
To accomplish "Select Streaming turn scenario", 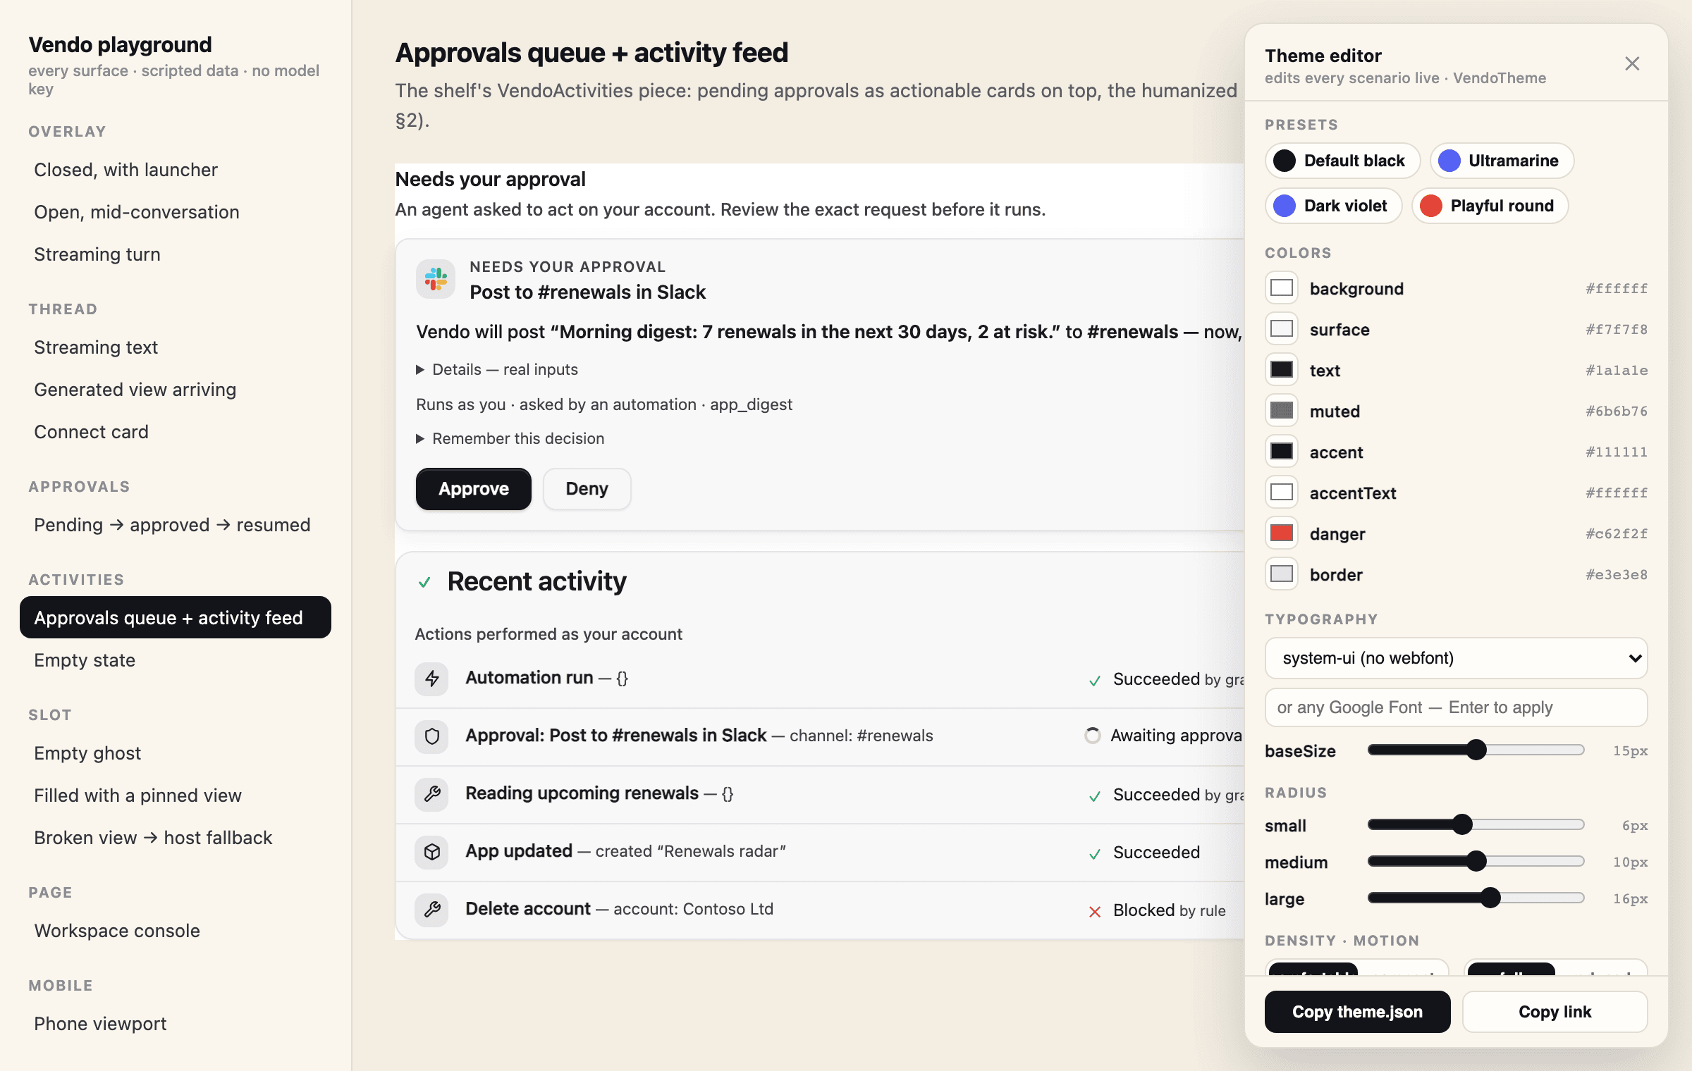I will coord(176,254).
